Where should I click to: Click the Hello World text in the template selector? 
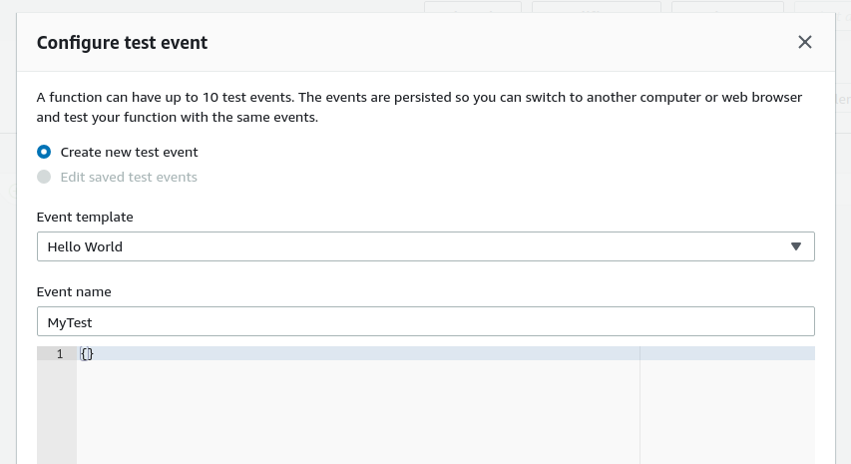point(85,246)
